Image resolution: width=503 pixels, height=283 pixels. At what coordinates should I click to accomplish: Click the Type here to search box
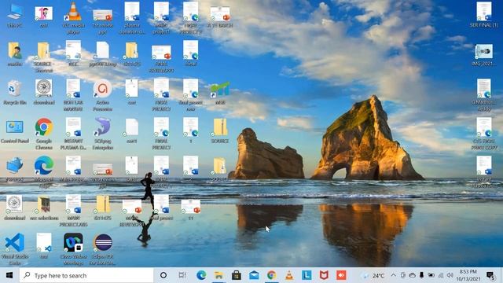[x=86, y=275]
